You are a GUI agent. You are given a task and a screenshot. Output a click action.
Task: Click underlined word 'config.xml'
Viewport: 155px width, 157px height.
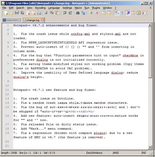[80, 34]
